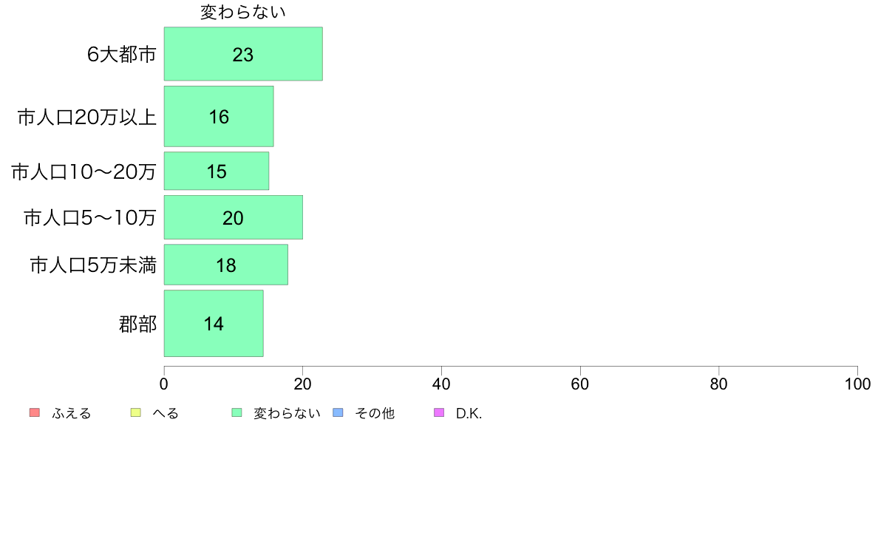Select the 市人口10〜20万 bar showing 15
This screenshot has height=544, width=878.
217,171
